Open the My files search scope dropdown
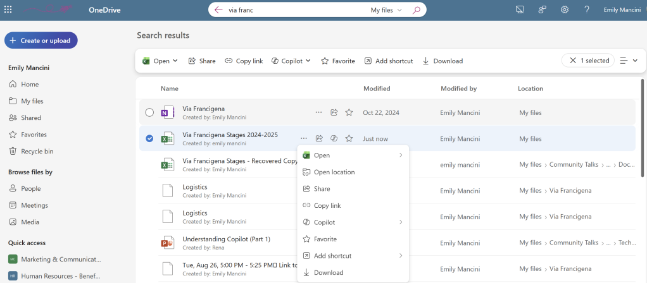The image size is (647, 283). tap(386, 10)
